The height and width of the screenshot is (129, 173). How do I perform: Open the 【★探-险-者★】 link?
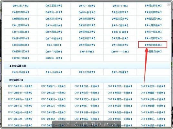(120, 32)
